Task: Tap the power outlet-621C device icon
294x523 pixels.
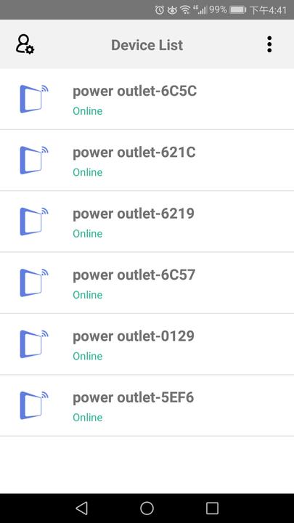Action: pyautogui.click(x=34, y=160)
